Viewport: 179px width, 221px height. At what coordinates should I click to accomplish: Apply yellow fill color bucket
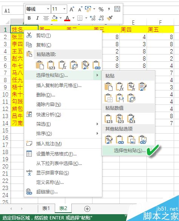click(54, 18)
